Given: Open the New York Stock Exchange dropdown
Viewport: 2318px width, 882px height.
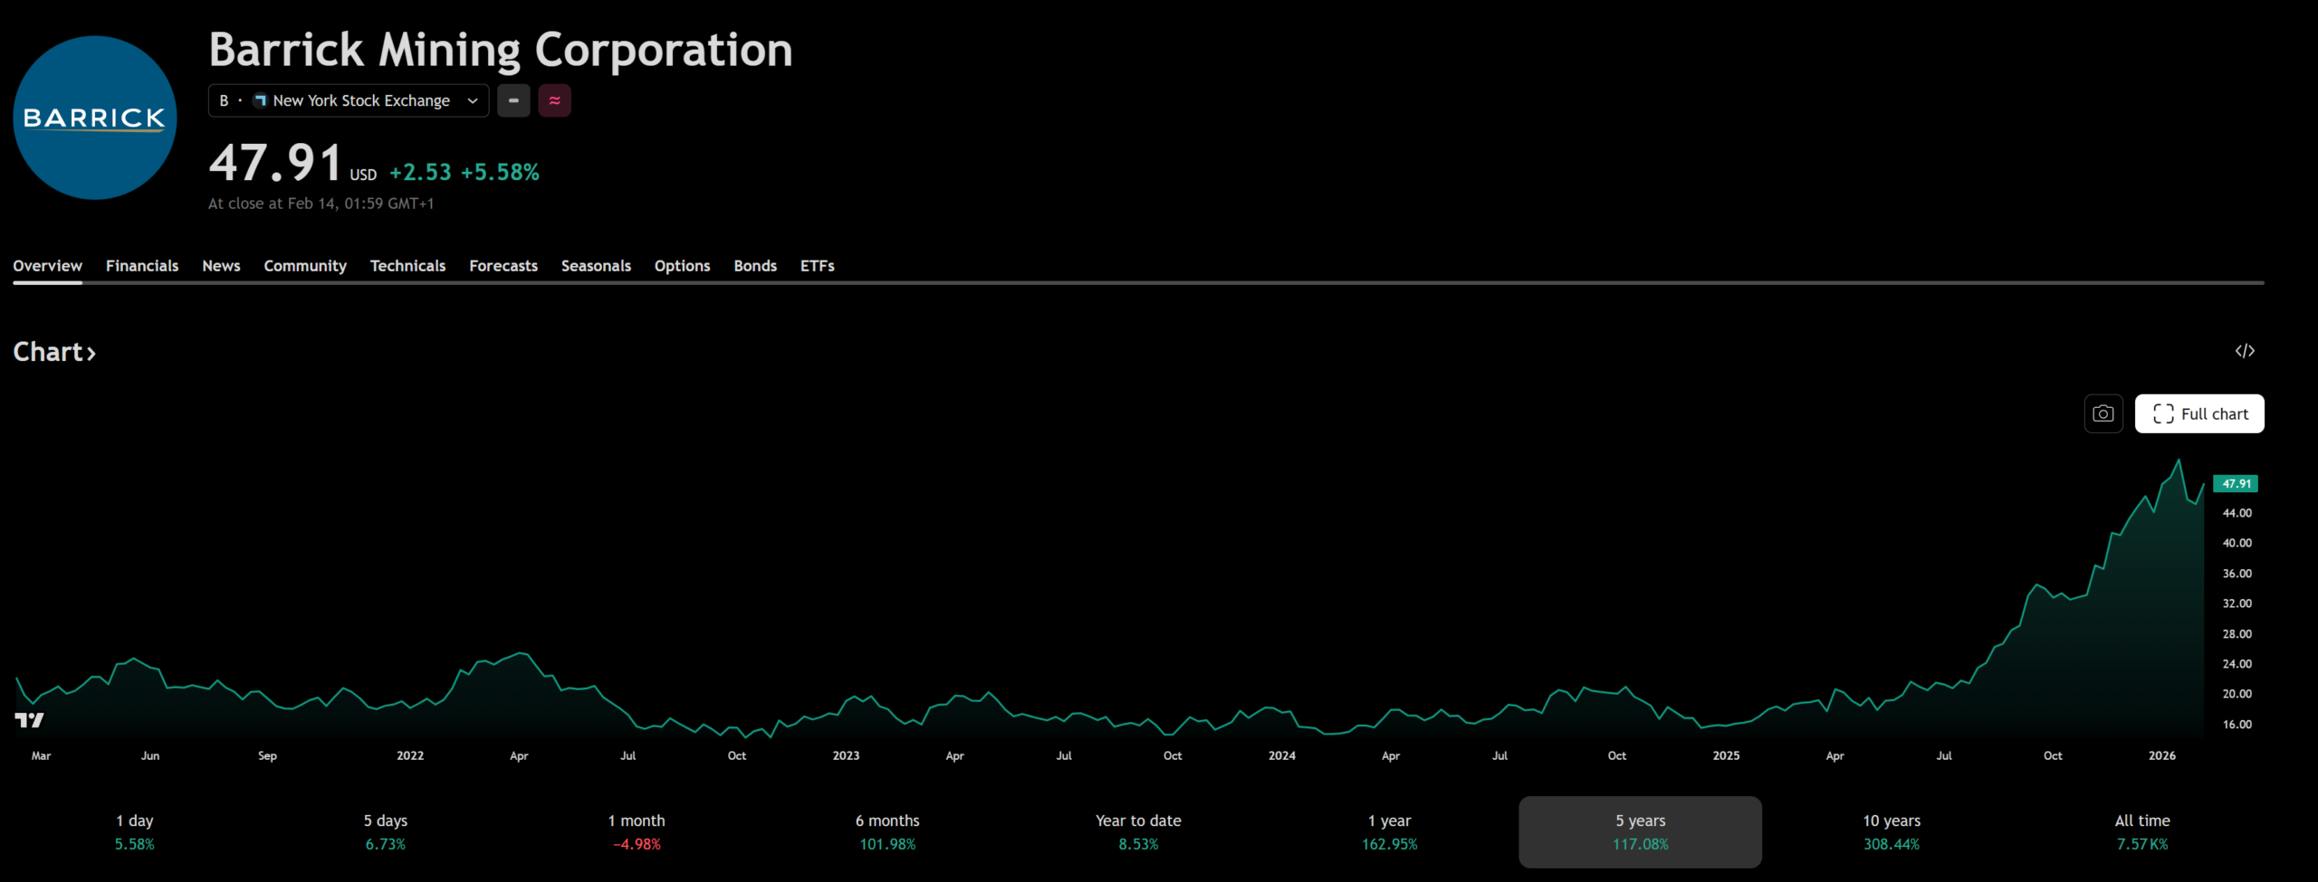Looking at the screenshot, I should click(349, 100).
